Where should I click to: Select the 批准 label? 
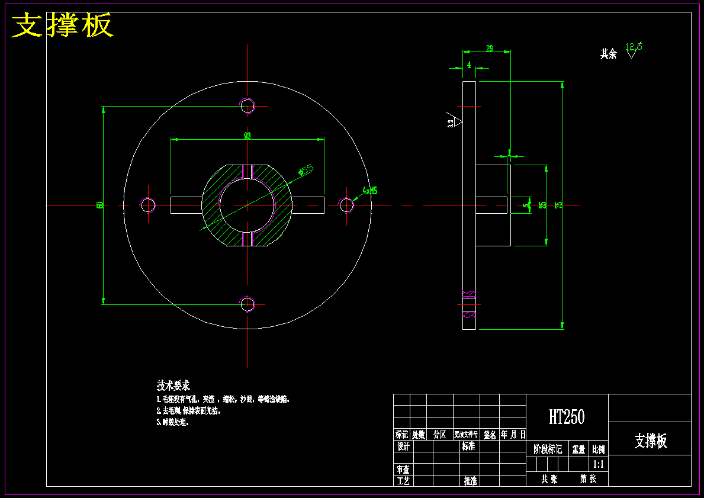(470, 481)
